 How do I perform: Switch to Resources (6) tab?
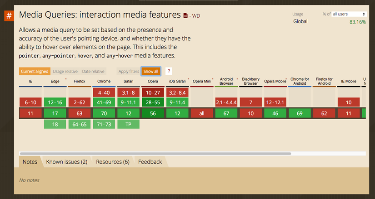point(113,162)
